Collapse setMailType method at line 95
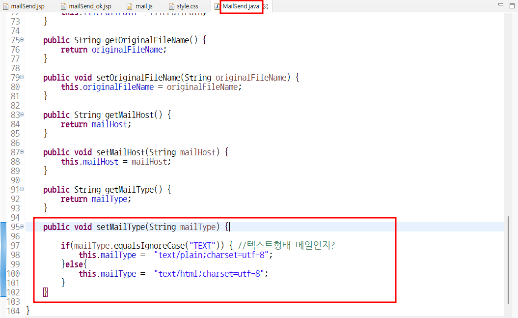 [22, 227]
